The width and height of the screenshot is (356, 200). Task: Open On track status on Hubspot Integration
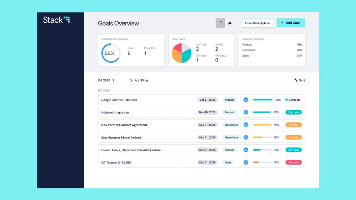(x=293, y=112)
